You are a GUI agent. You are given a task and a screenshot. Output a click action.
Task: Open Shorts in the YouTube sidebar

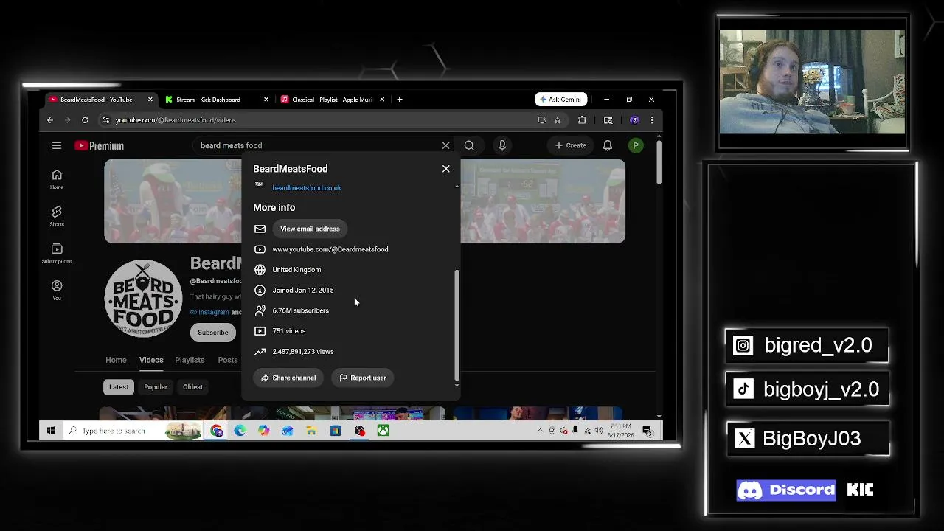57,216
